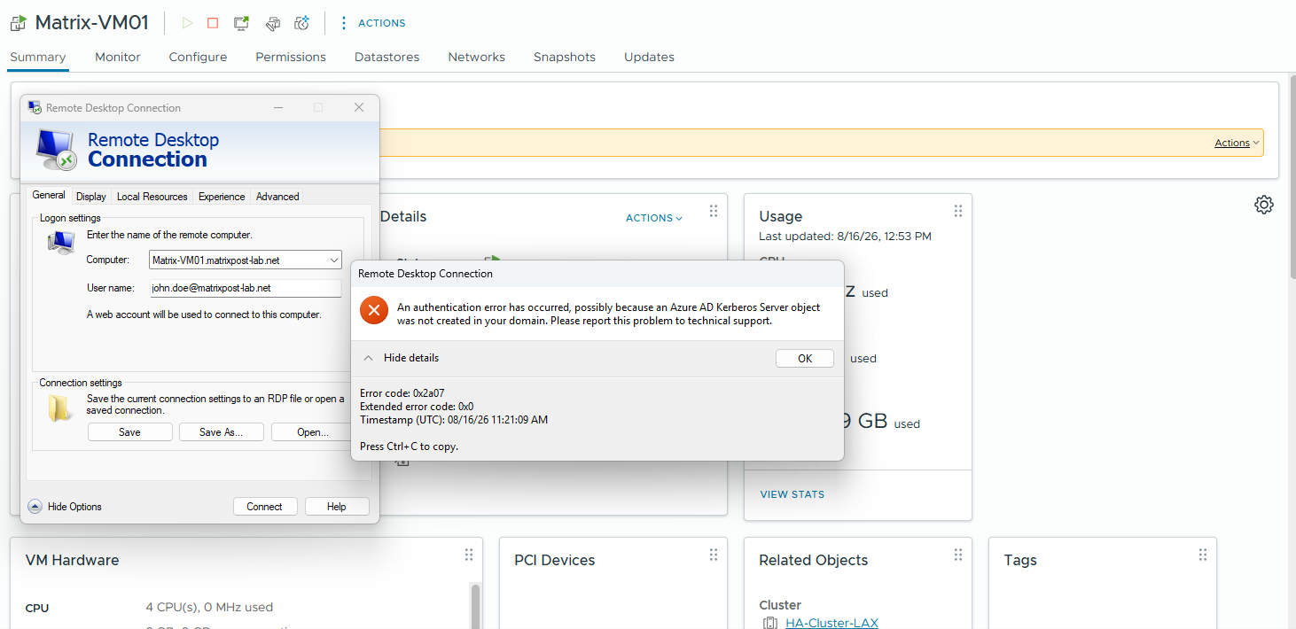Viewport: 1296px width, 629px height.
Task: Take a snapshot using the clock camera icon
Action: tap(302, 23)
